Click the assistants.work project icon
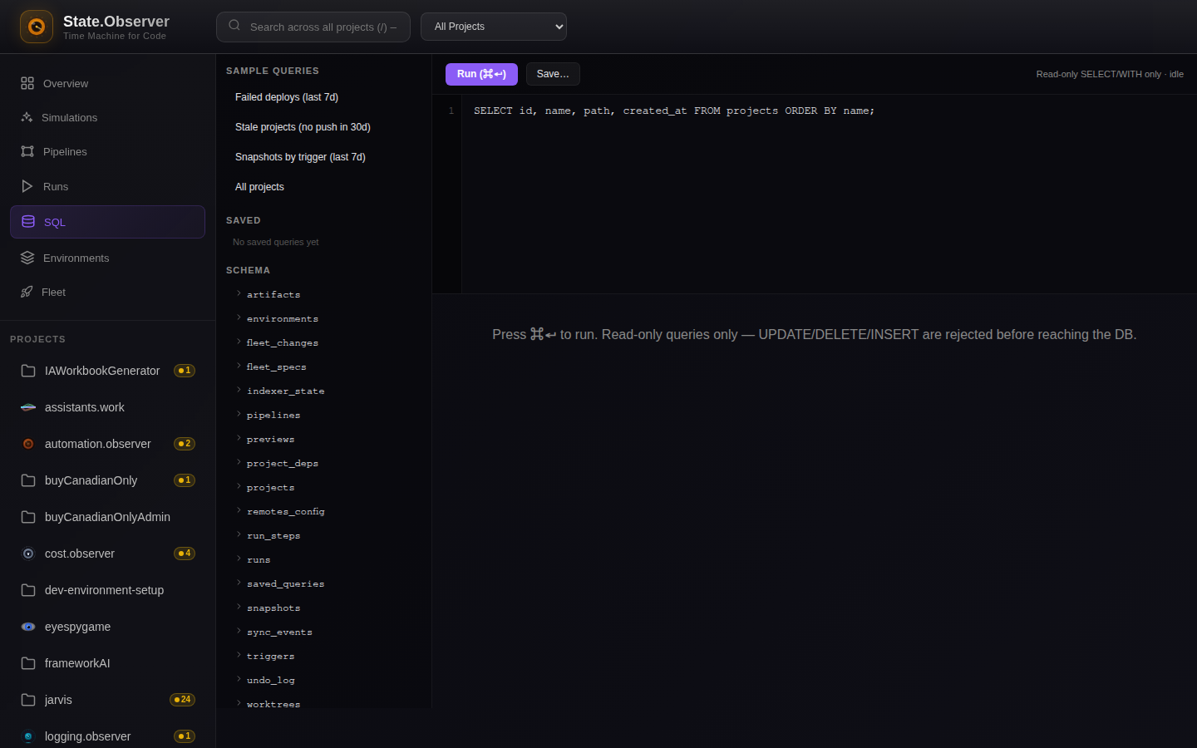 (x=28, y=407)
